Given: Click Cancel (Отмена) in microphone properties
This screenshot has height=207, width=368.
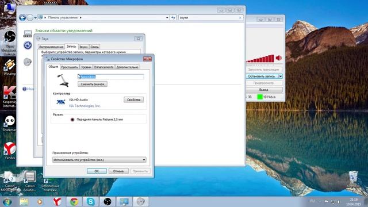Looking at the screenshot, I should pyautogui.click(x=118, y=171).
